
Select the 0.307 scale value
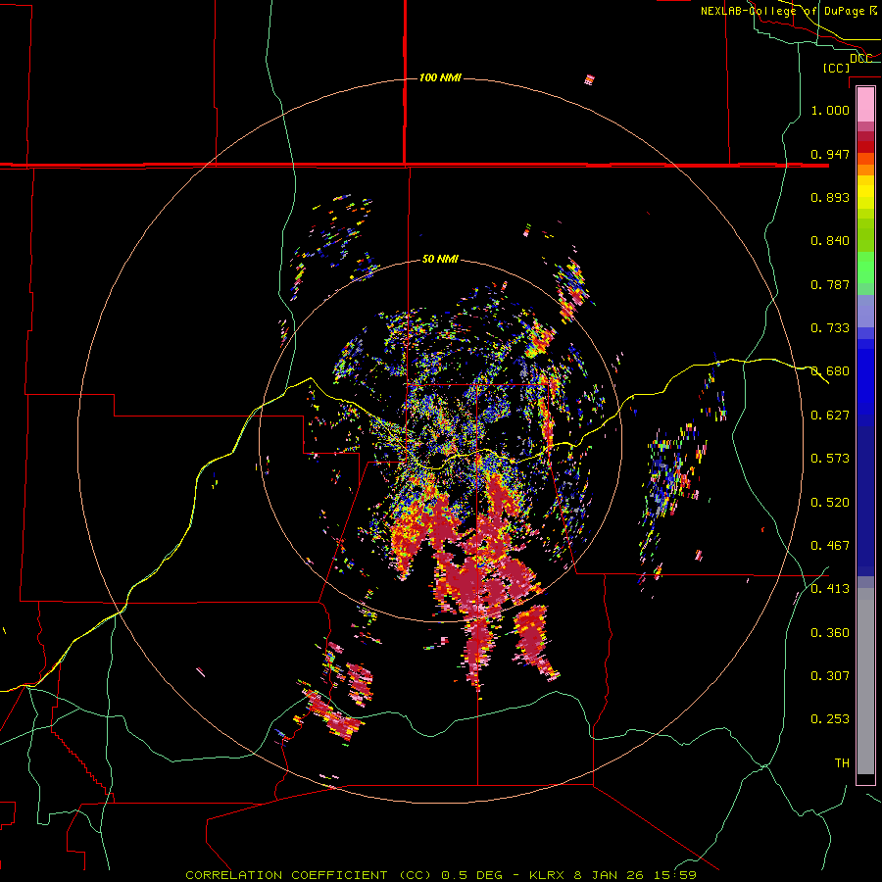830,676
